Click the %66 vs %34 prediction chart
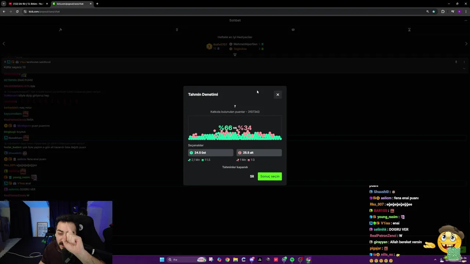470x264 pixels. tap(235, 128)
